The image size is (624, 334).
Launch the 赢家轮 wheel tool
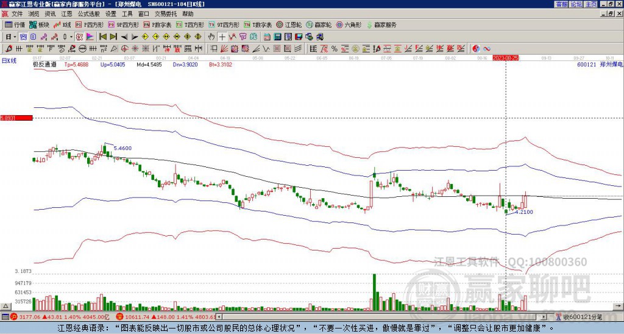[319, 24]
